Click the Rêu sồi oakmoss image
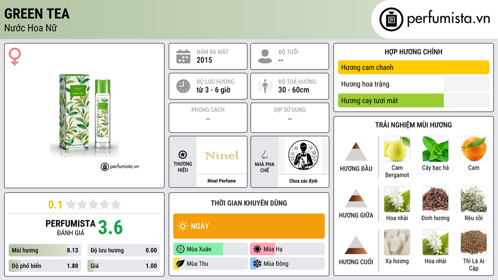 (x=474, y=199)
